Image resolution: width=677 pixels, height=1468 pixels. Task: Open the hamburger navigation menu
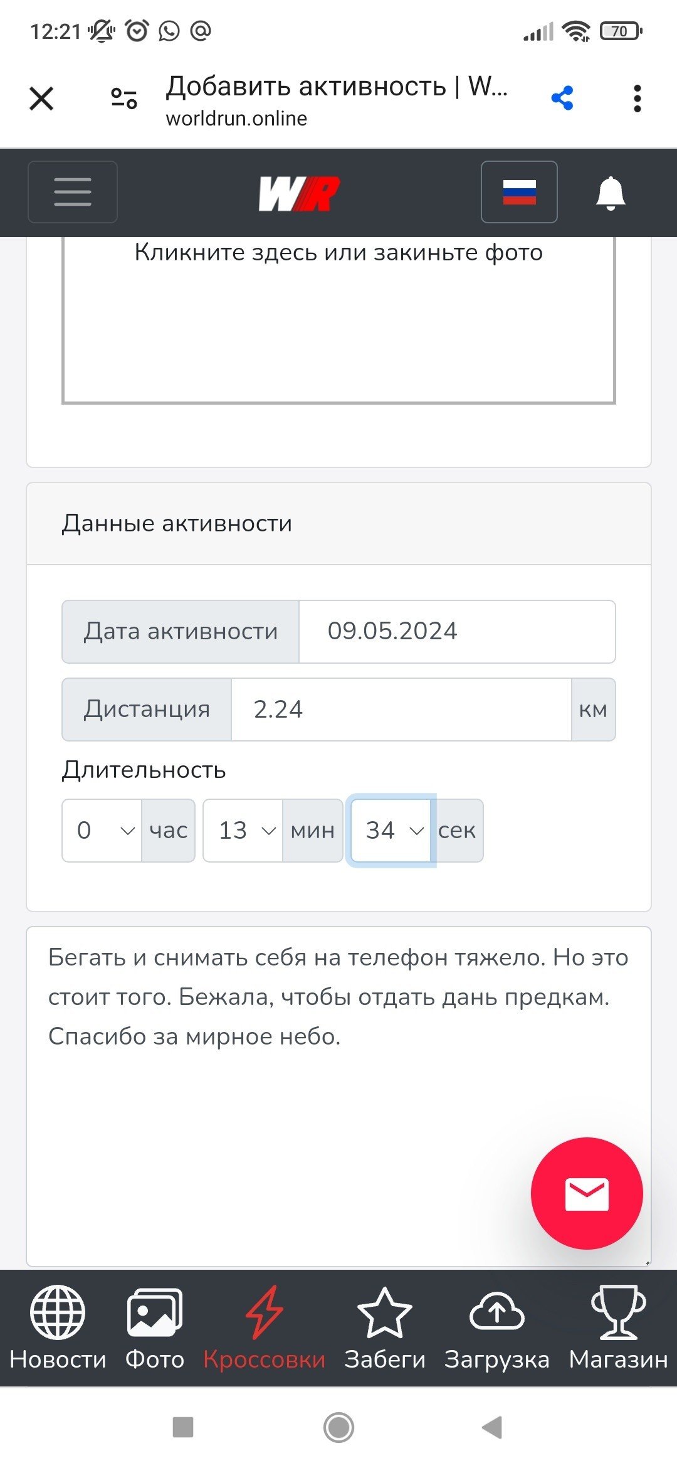73,192
